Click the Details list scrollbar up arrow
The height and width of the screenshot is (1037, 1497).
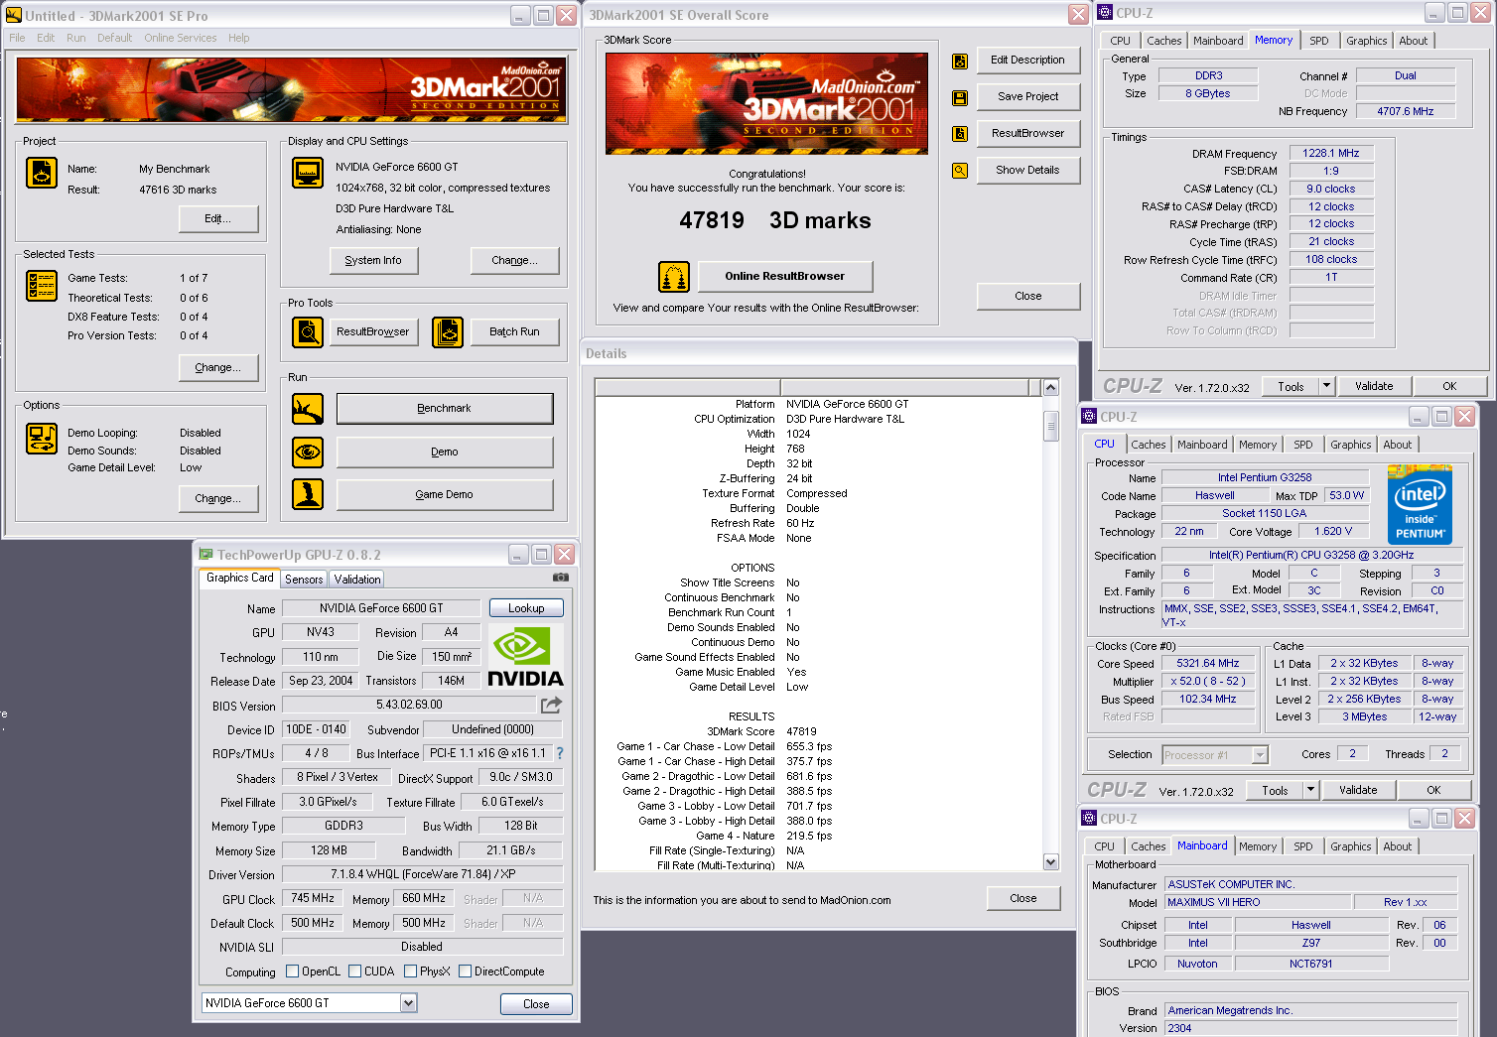(x=1051, y=387)
